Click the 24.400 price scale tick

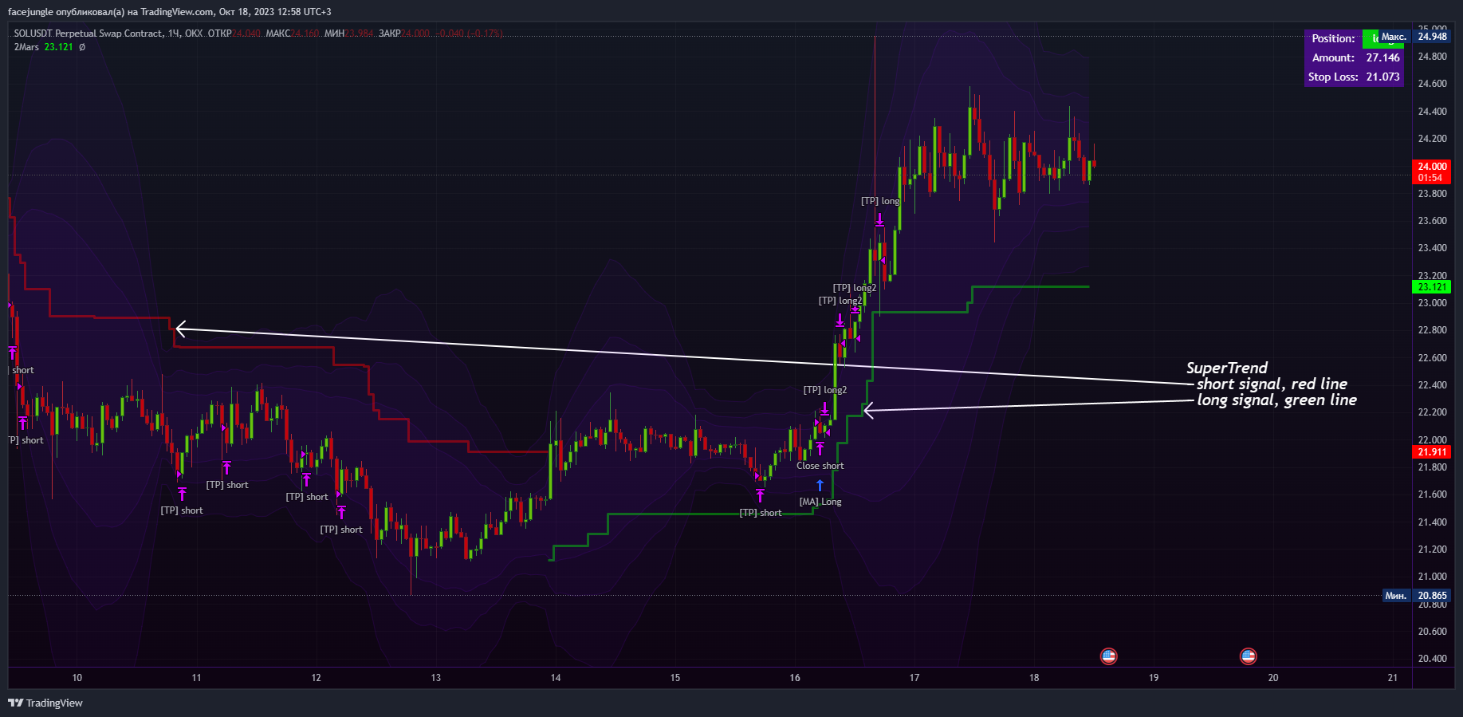pos(1432,112)
